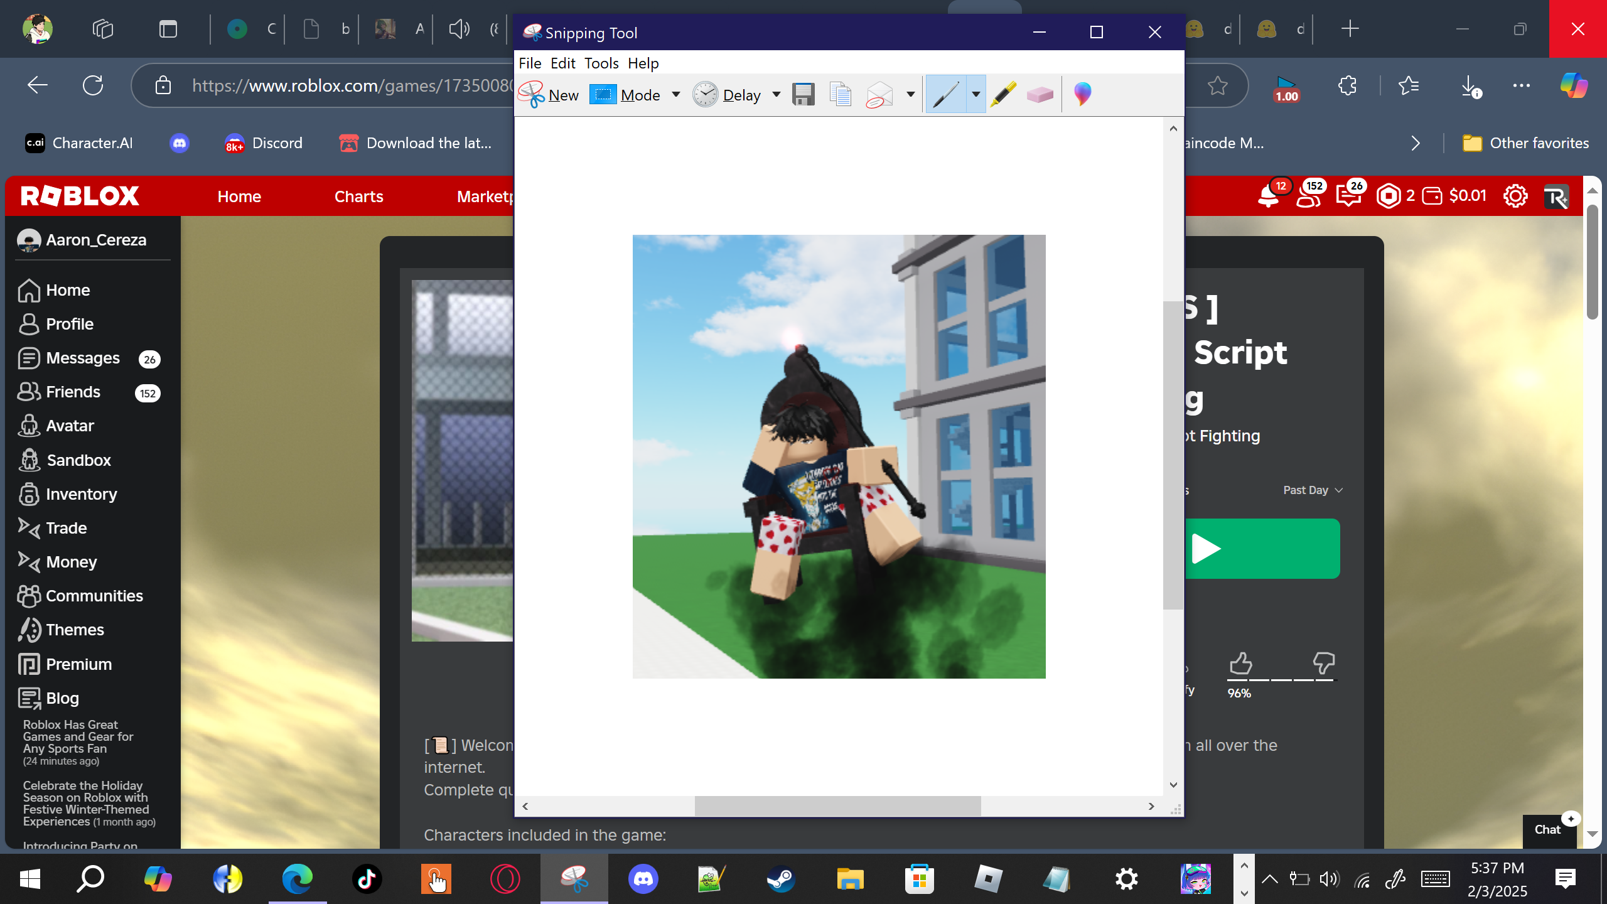Open Roblox settings gear icon
This screenshot has height=904, width=1607.
(1515, 196)
